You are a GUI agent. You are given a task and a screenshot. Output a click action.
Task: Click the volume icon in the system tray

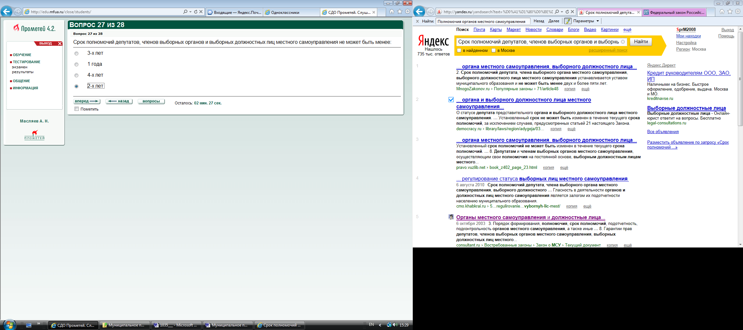click(x=395, y=325)
